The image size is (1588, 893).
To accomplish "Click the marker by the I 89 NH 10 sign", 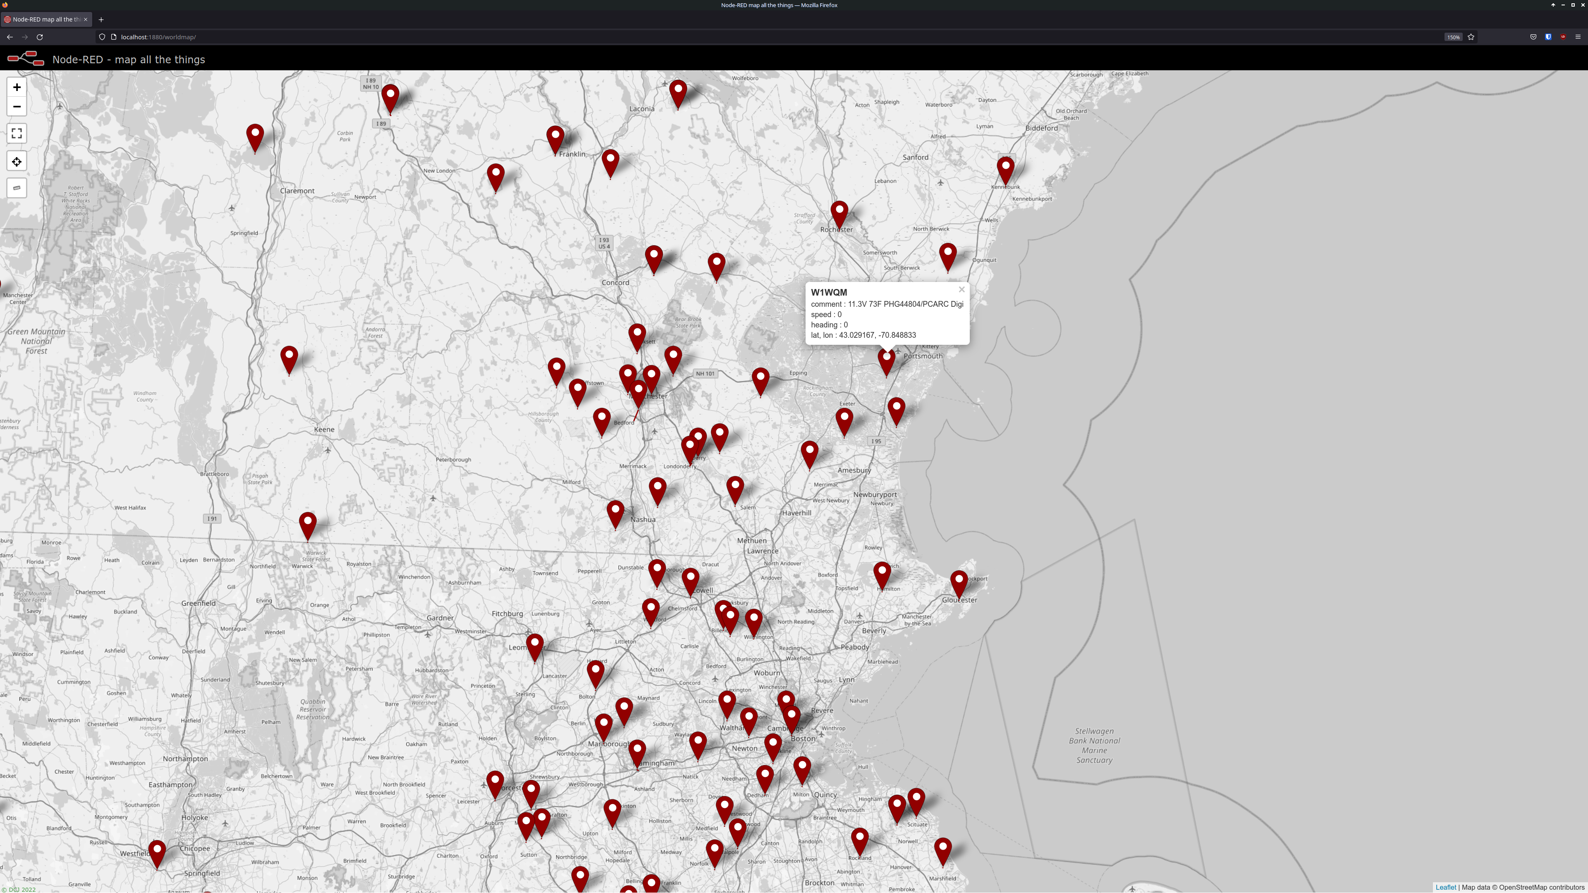I will [390, 99].
